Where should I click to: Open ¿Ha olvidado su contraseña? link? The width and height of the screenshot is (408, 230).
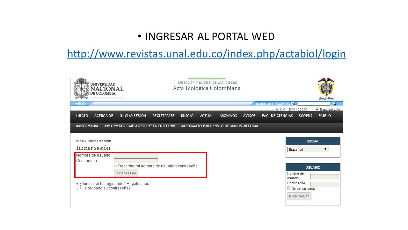105,188
